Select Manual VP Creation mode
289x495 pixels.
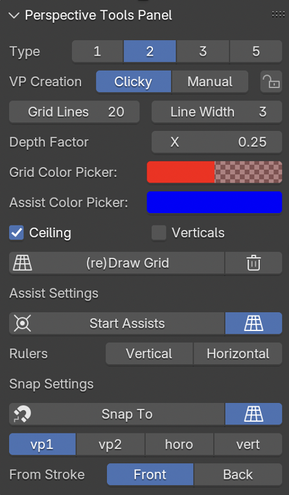[210, 82]
